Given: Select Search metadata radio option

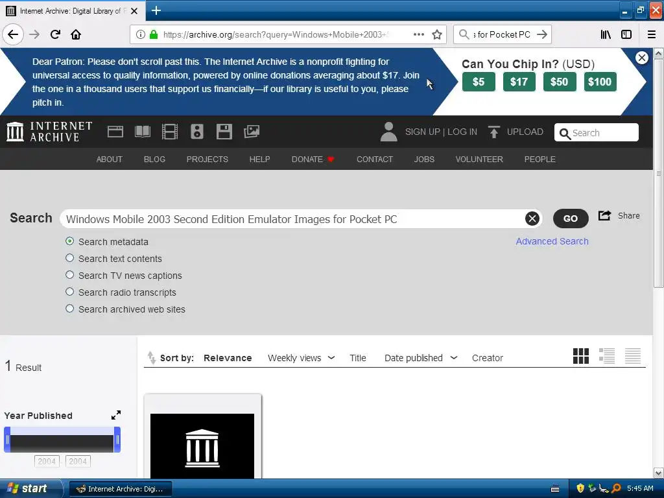Looking at the screenshot, I should pos(70,241).
